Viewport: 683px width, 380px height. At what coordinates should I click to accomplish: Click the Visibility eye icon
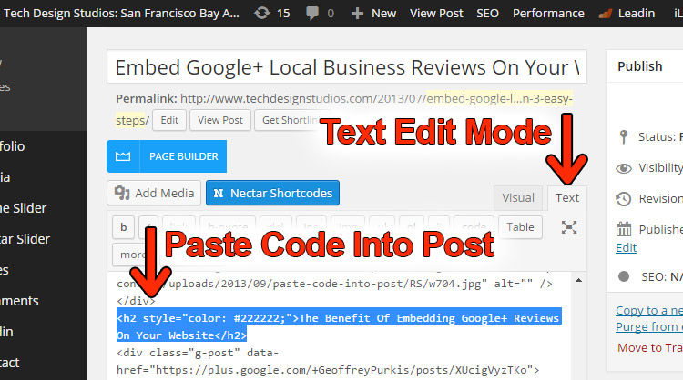click(x=623, y=168)
